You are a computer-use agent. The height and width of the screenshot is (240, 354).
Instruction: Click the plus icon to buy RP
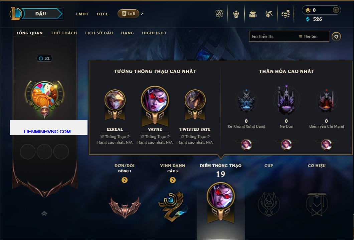pos(336,10)
